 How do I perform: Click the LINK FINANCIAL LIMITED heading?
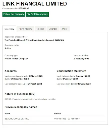(x=35, y=4)
